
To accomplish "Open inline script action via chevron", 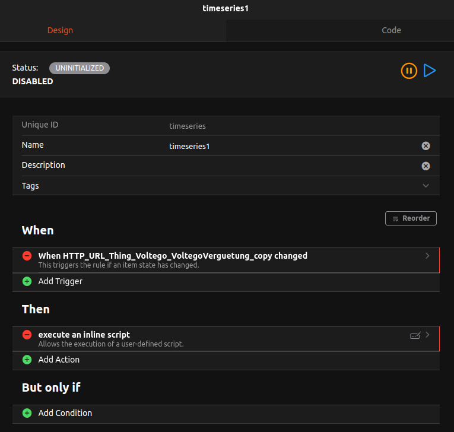I will pyautogui.click(x=427, y=335).
